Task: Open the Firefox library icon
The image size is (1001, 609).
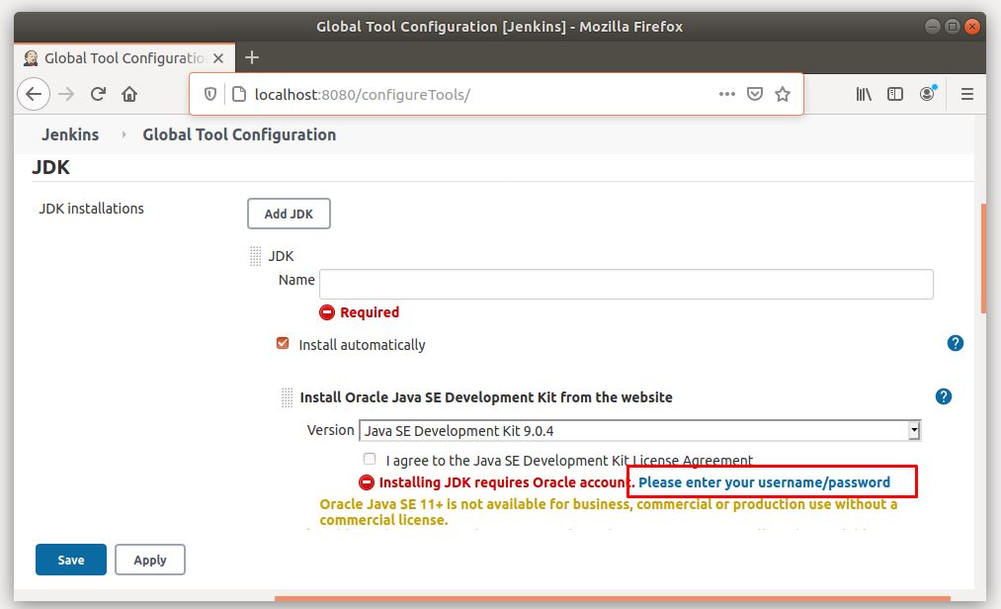Action: pos(863,93)
